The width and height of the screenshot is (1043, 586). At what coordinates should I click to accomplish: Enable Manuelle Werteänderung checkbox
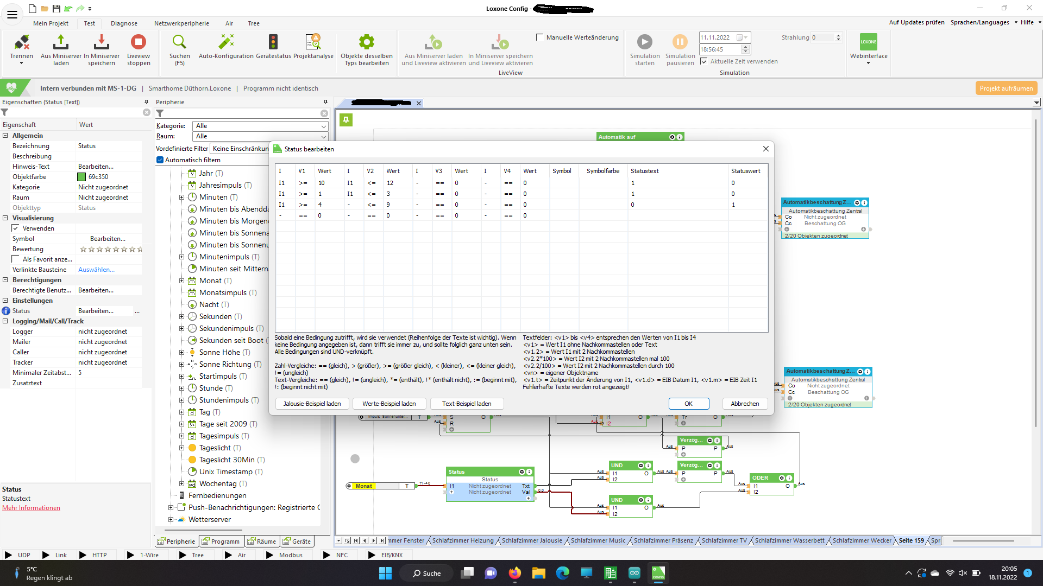pos(540,37)
